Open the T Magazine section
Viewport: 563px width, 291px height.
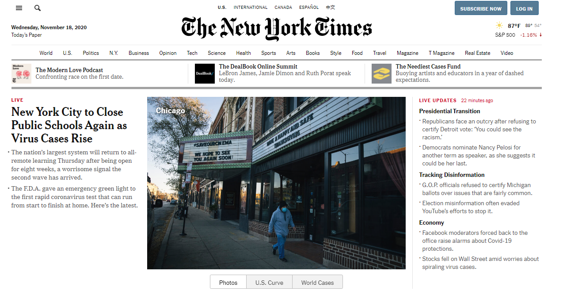tap(441, 53)
